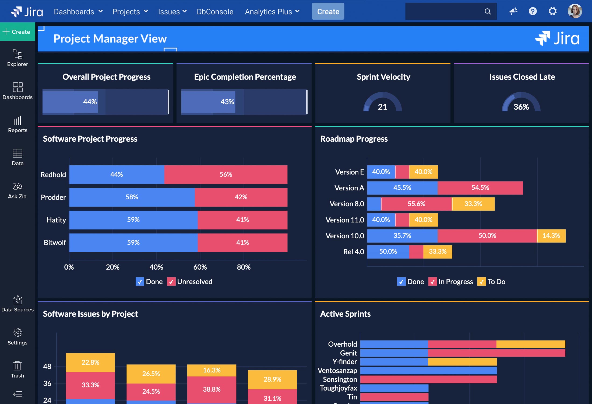Click the green Create button in the sidebar
The image size is (592, 404).
coord(17,32)
